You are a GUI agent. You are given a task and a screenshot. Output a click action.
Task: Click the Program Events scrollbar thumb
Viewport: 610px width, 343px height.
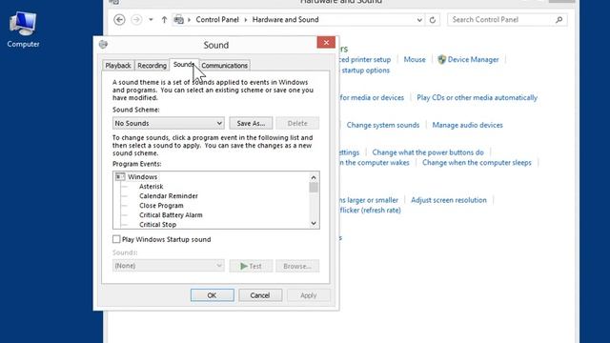point(314,188)
